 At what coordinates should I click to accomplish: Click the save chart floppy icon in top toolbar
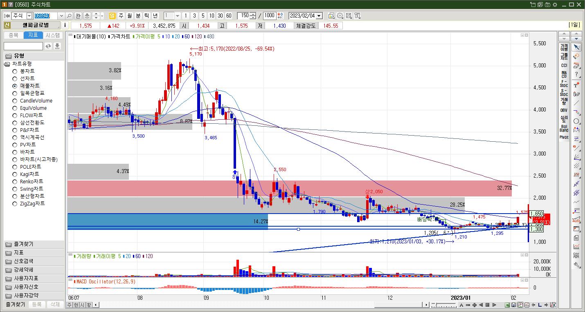point(349,16)
